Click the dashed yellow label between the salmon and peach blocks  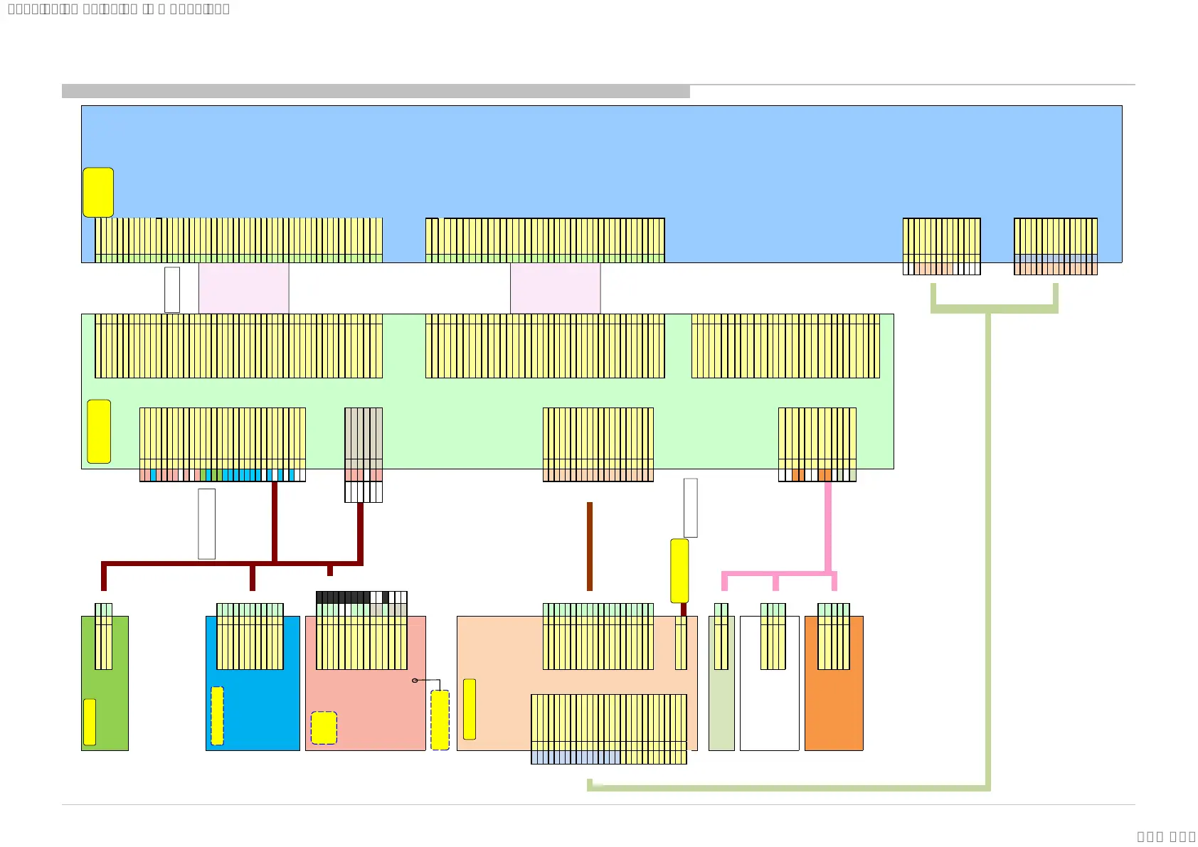pos(440,720)
